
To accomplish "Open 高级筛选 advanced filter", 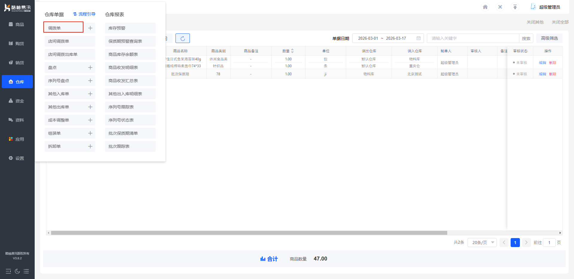I will pos(549,38).
